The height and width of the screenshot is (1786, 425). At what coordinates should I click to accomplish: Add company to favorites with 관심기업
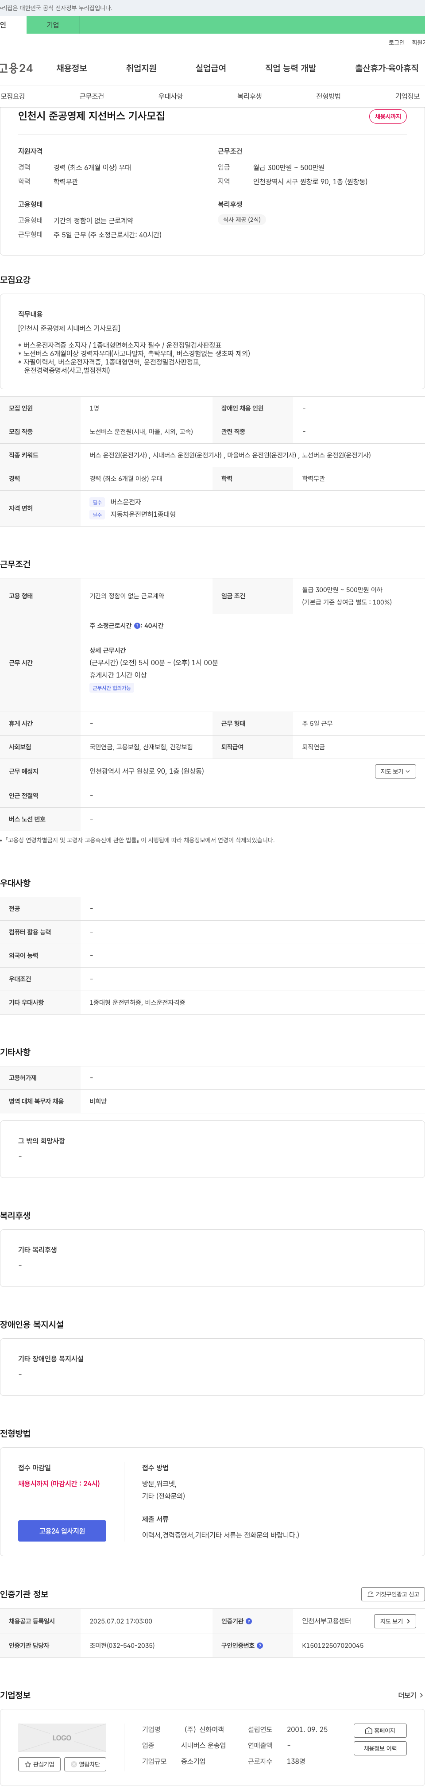coord(39,1764)
